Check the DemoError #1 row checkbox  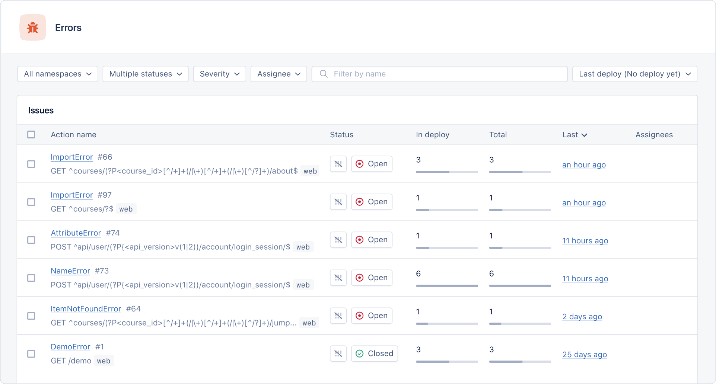point(31,354)
